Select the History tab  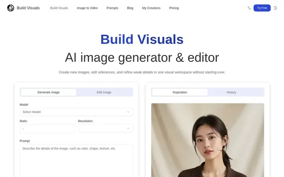(x=231, y=92)
